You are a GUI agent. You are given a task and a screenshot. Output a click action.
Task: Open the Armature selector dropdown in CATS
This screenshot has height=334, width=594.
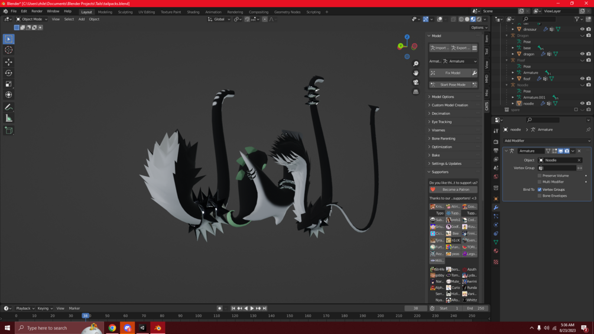tap(460, 61)
